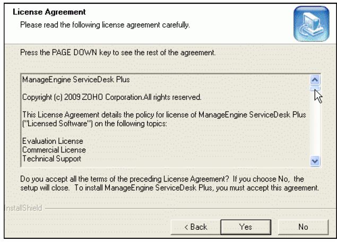337x242 pixels.
Task: Click the InstallShield label
Action: click(x=23, y=208)
